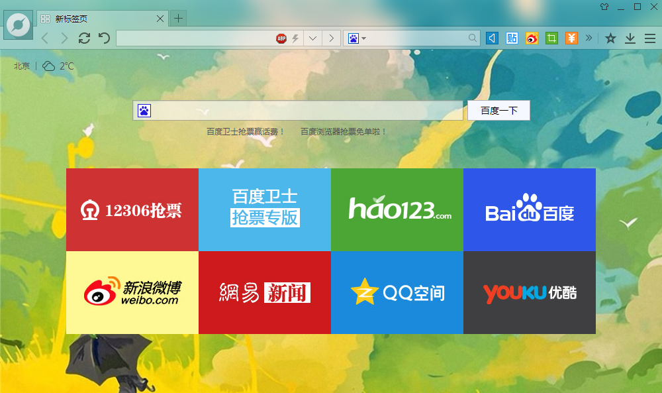Viewport: 662px width, 393px height.
Task: Open the downloads manager icon
Action: (x=630, y=38)
